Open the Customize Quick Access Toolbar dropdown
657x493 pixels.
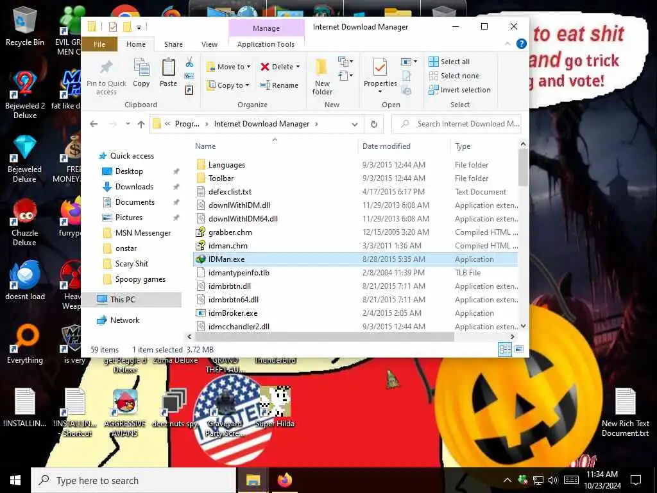[139, 28]
